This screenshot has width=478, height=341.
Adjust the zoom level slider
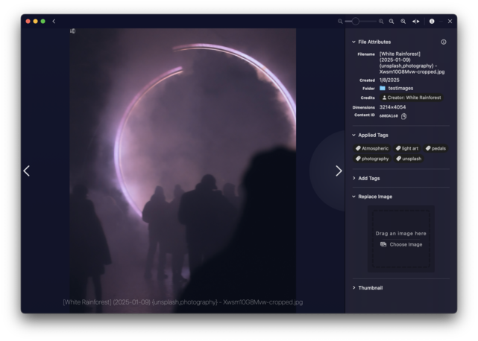coord(361,22)
